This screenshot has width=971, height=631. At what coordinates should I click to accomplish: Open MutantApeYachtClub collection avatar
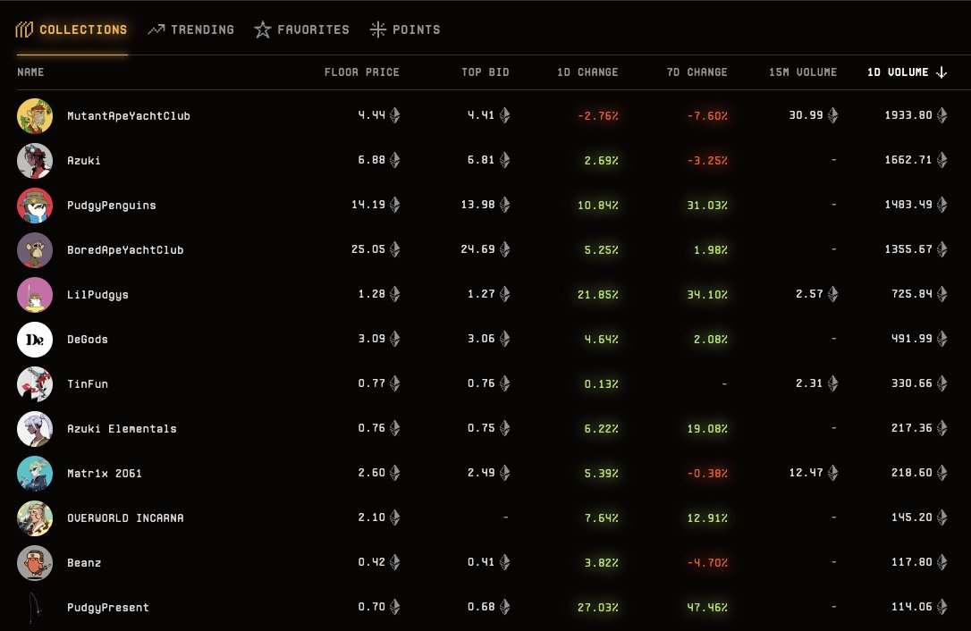pos(35,116)
